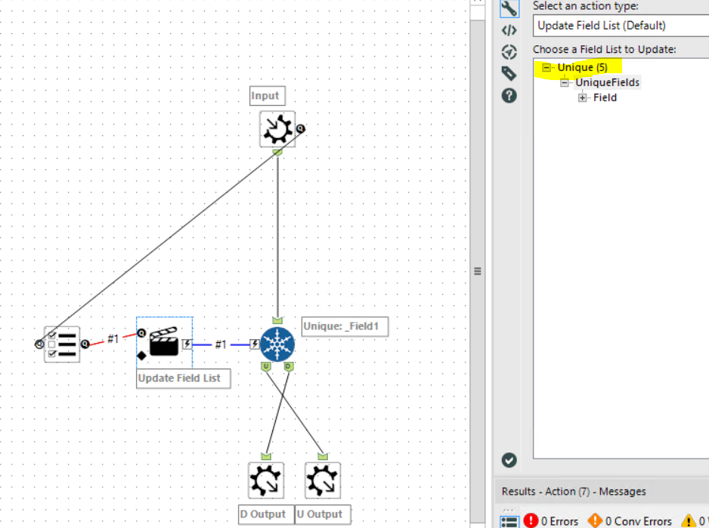Click the wrench configuration icon in sidebar
Image resolution: width=709 pixels, height=528 pixels.
pyautogui.click(x=509, y=9)
